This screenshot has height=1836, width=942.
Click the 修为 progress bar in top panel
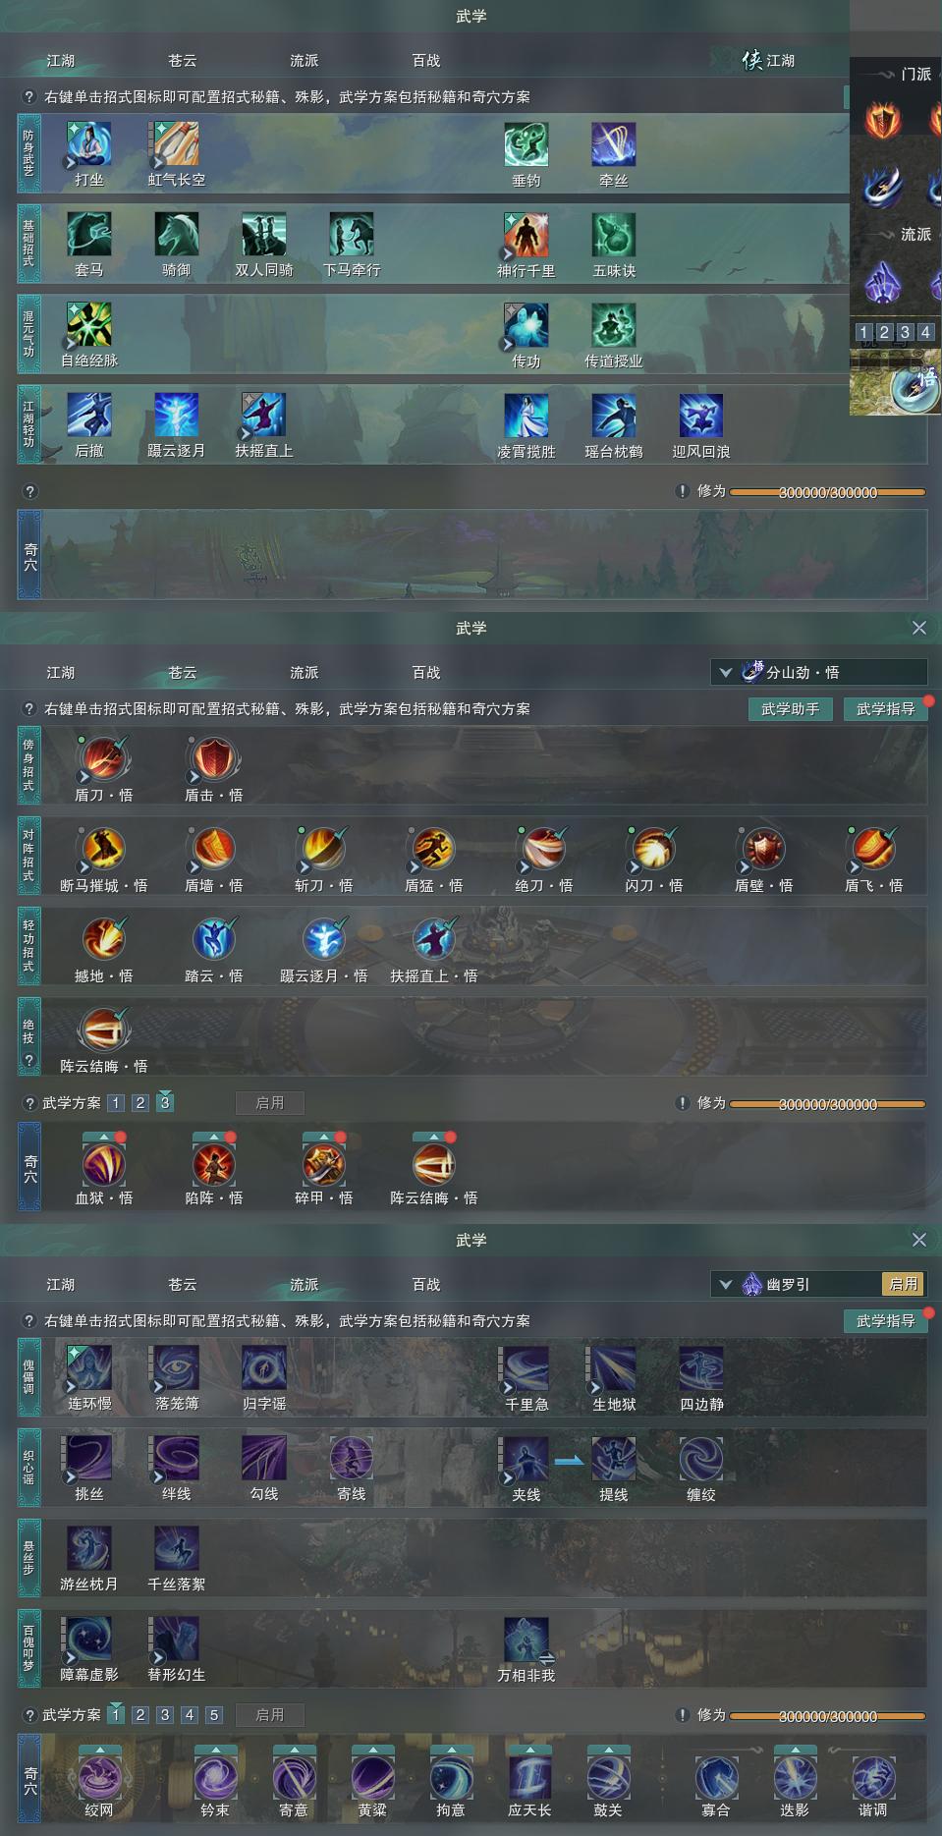(x=827, y=492)
